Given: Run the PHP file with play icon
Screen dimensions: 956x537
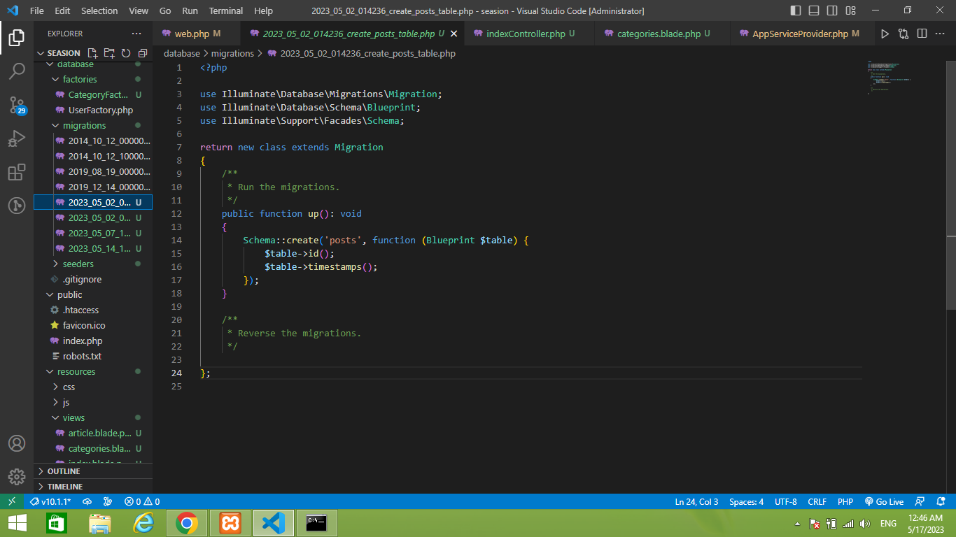Looking at the screenshot, I should (x=885, y=34).
